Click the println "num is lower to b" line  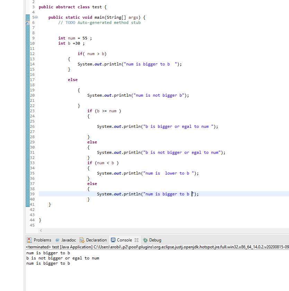(x=148, y=173)
